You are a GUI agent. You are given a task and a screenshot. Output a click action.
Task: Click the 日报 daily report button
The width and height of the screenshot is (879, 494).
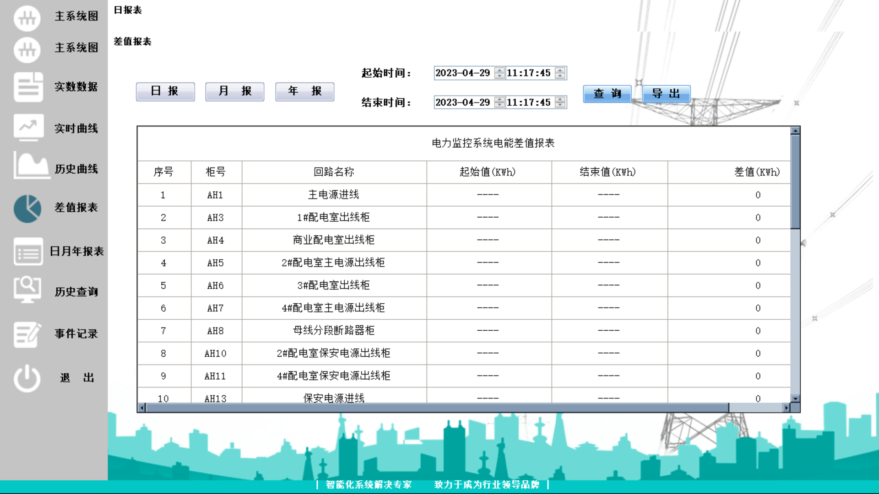[165, 91]
